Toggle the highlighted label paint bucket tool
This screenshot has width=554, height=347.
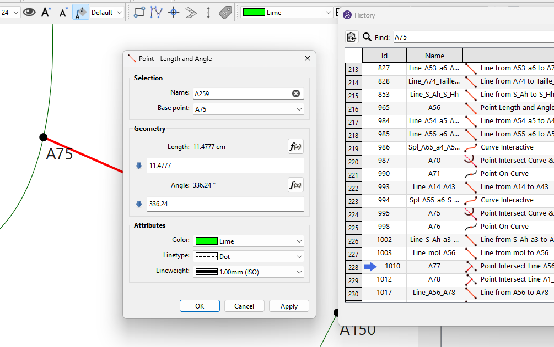(80, 12)
